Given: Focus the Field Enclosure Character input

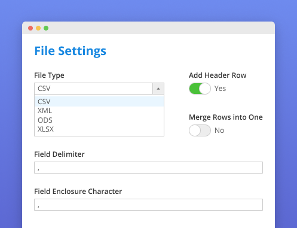Looking at the screenshot, I should tap(148, 205).
